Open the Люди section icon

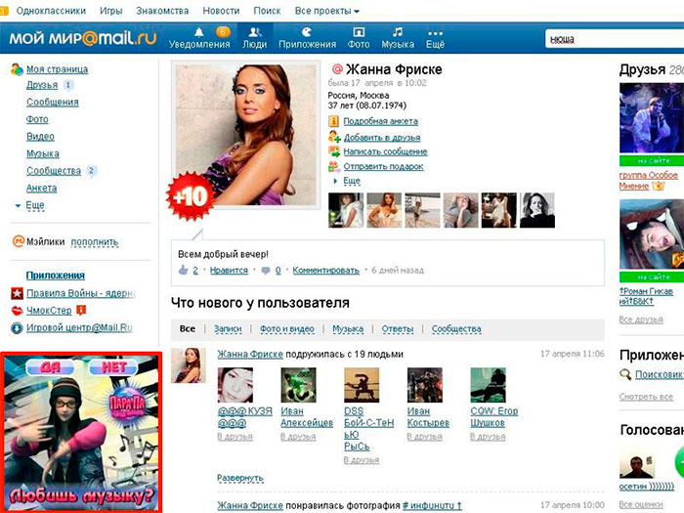pyautogui.click(x=255, y=32)
